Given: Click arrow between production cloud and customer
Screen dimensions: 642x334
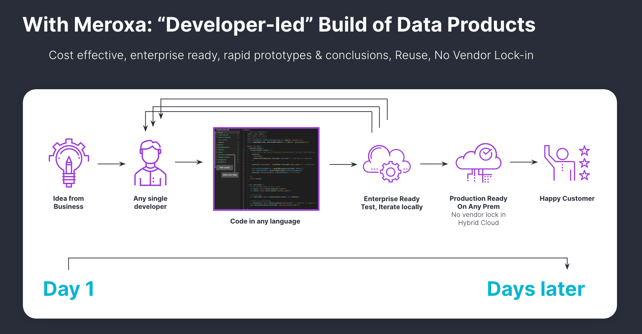Looking at the screenshot, I should click(524, 162).
